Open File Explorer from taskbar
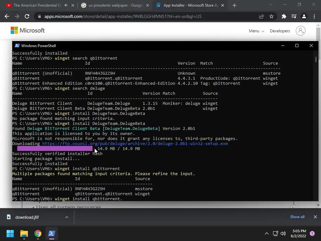321x241 pixels. [24, 233]
